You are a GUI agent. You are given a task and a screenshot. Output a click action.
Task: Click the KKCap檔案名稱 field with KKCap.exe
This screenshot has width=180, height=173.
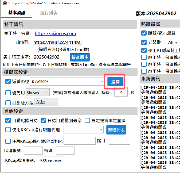click(51, 160)
